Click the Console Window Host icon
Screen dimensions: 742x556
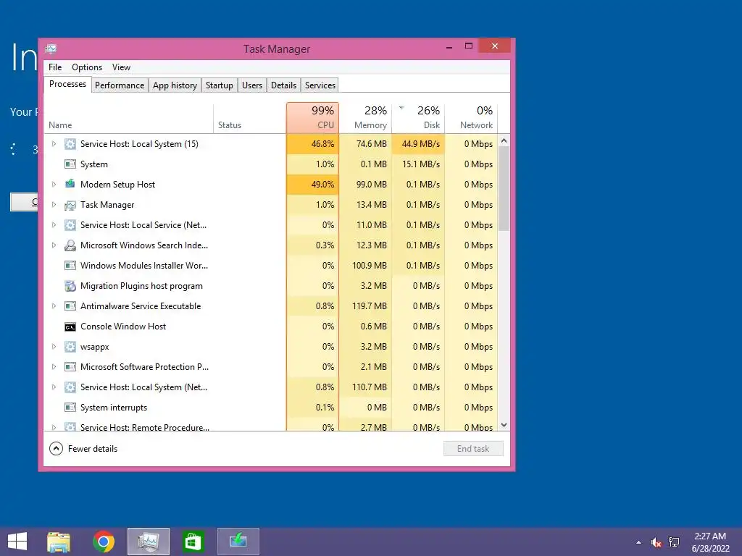[70, 327]
